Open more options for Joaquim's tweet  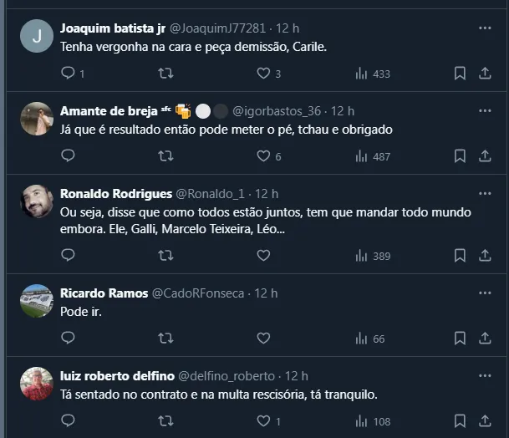[x=485, y=28]
